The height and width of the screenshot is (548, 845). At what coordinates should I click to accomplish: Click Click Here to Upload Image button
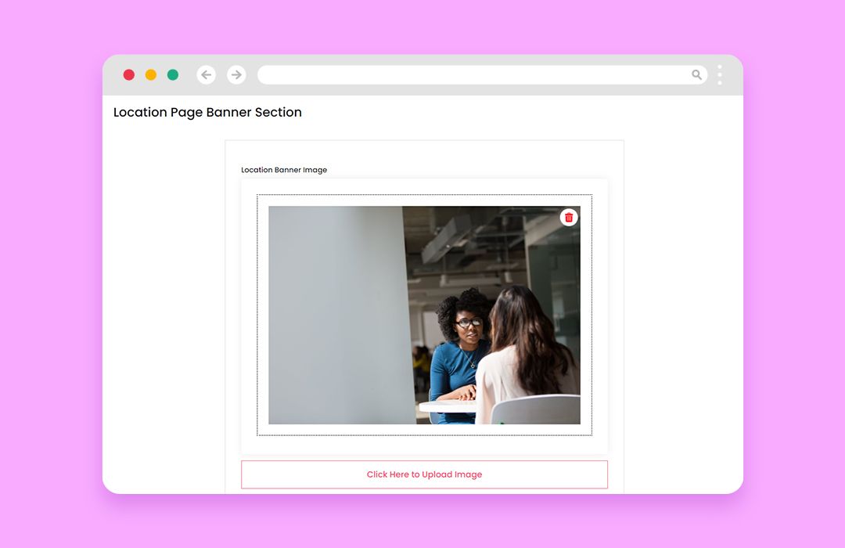[424, 474]
